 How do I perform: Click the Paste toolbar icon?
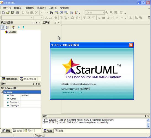pos(32,13)
